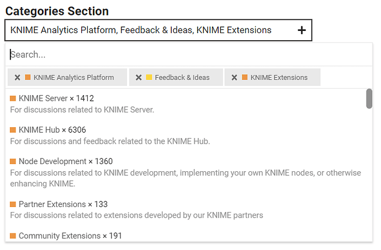Remove KNIME Extensions selected category
This screenshot has height=250, width=381.
tap(234, 78)
